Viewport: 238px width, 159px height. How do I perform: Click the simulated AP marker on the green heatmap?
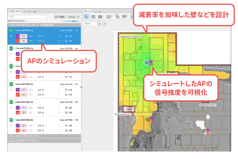147,63
